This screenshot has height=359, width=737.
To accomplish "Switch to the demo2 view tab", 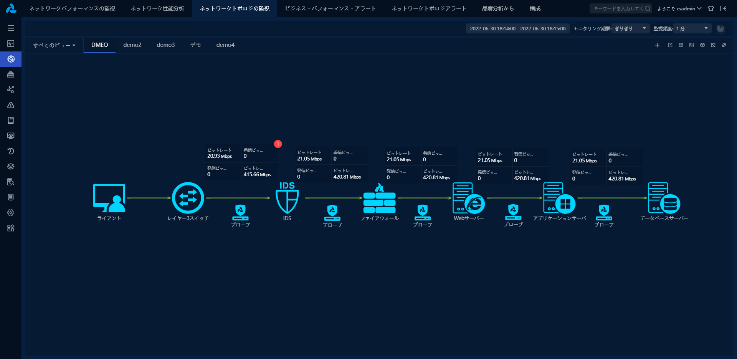I will click(x=132, y=45).
